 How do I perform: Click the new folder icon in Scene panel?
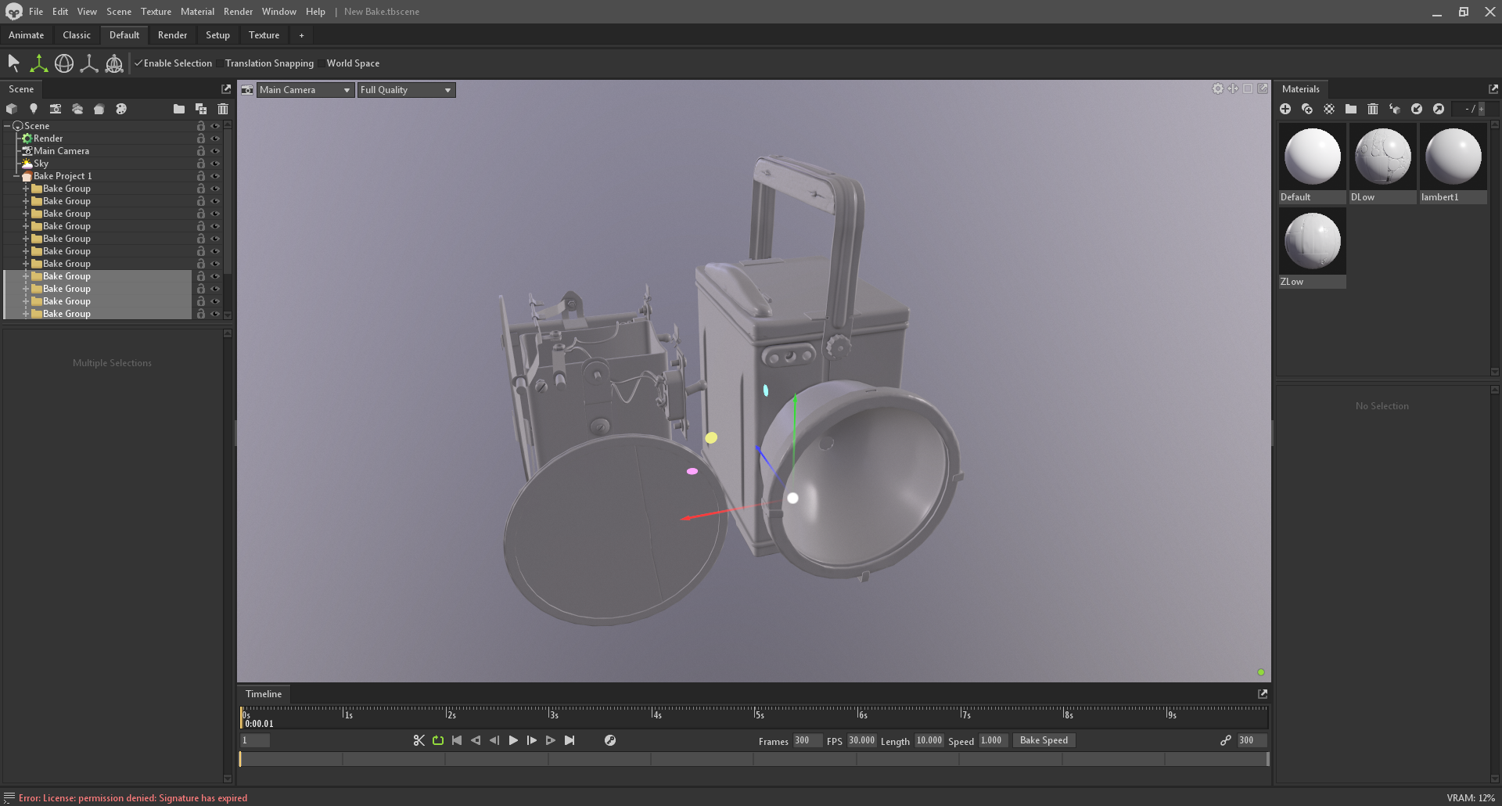click(x=179, y=109)
